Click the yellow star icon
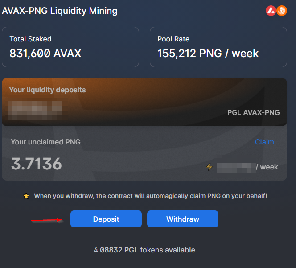 26,196
